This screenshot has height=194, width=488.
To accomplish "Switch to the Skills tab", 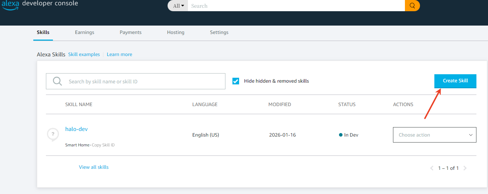I will (x=43, y=32).
